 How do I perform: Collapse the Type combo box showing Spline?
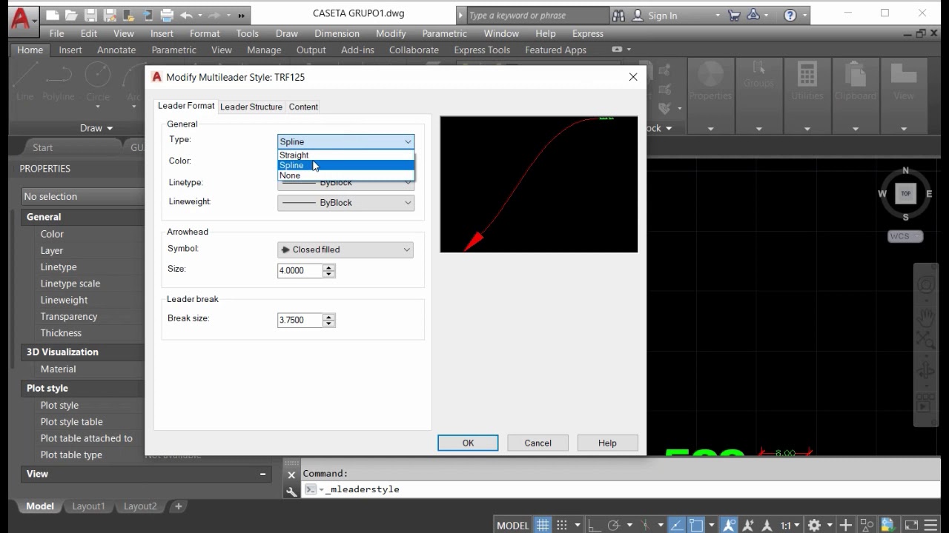tap(345, 141)
